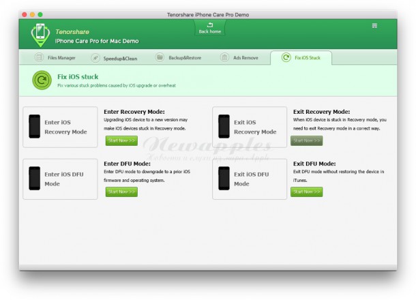416x300 pixels.
Task: Click the Enter iOS Recovery Mode card
Action: (60, 127)
